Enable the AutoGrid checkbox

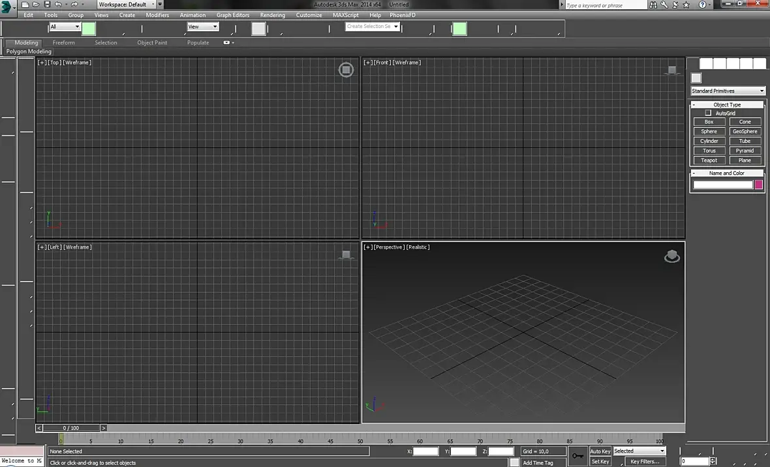708,113
